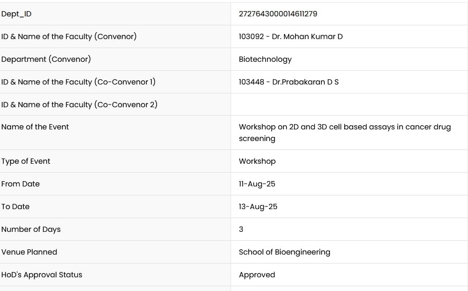
Task: Click the HoD's Approval Status label
Action: click(x=42, y=275)
